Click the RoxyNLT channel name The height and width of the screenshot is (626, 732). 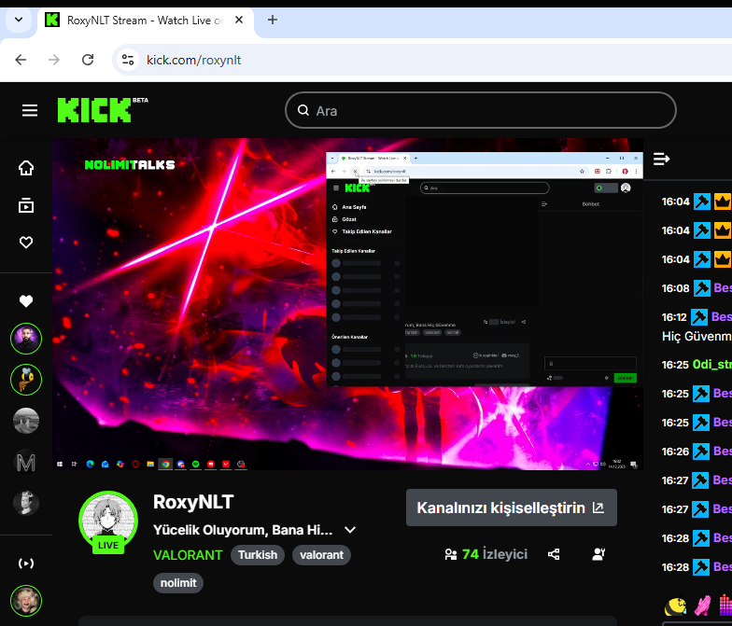click(193, 502)
